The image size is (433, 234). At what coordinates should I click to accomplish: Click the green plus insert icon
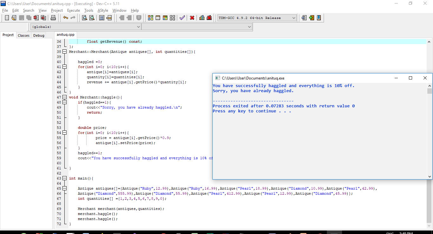311,18
